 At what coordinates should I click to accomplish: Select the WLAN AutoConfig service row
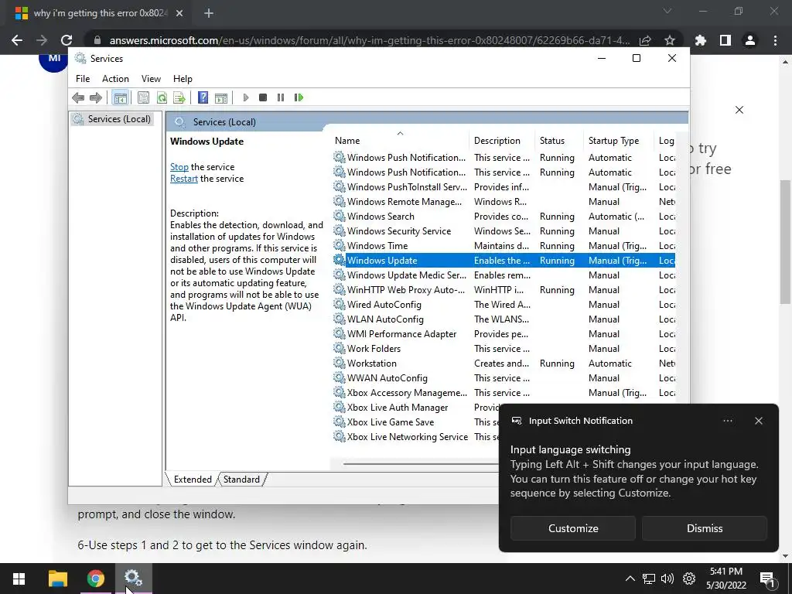[504, 319]
